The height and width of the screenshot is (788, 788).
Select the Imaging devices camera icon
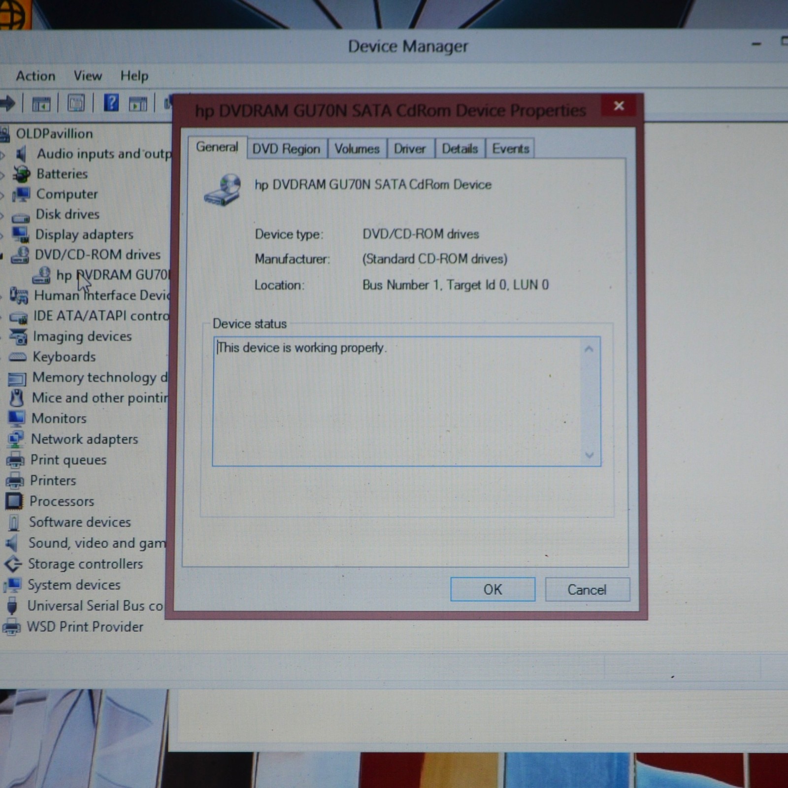(x=18, y=337)
